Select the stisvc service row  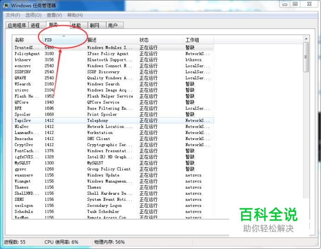tap(113, 90)
